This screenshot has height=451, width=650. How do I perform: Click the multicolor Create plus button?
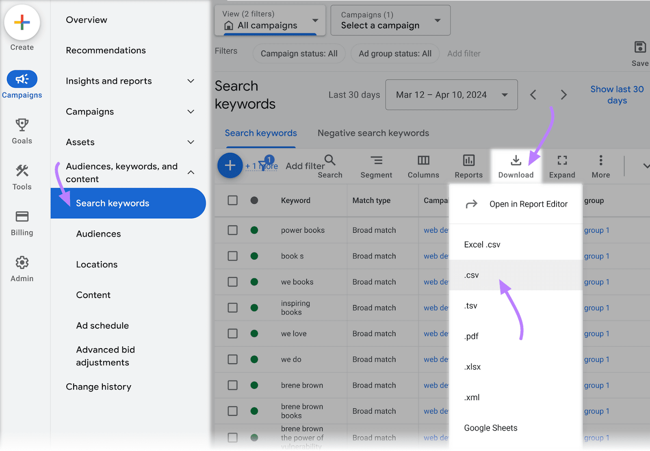[x=22, y=23]
